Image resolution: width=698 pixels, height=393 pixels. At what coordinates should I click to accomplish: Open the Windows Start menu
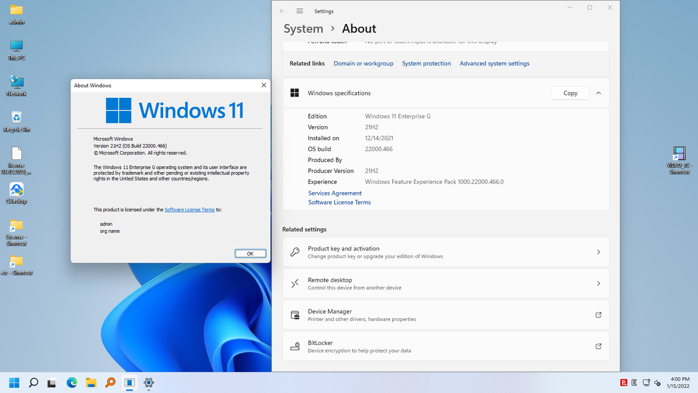14,383
